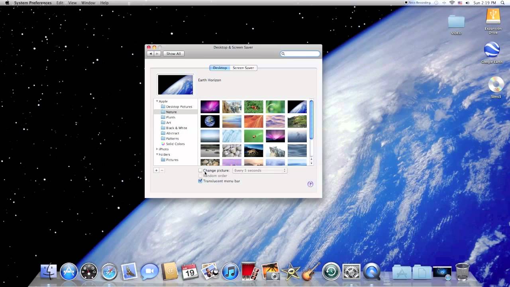
Task: Launch Preview from the Dock
Action: coord(210,271)
